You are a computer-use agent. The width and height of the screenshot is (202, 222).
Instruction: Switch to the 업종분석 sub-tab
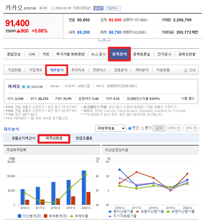pyautogui.click(x=121, y=70)
